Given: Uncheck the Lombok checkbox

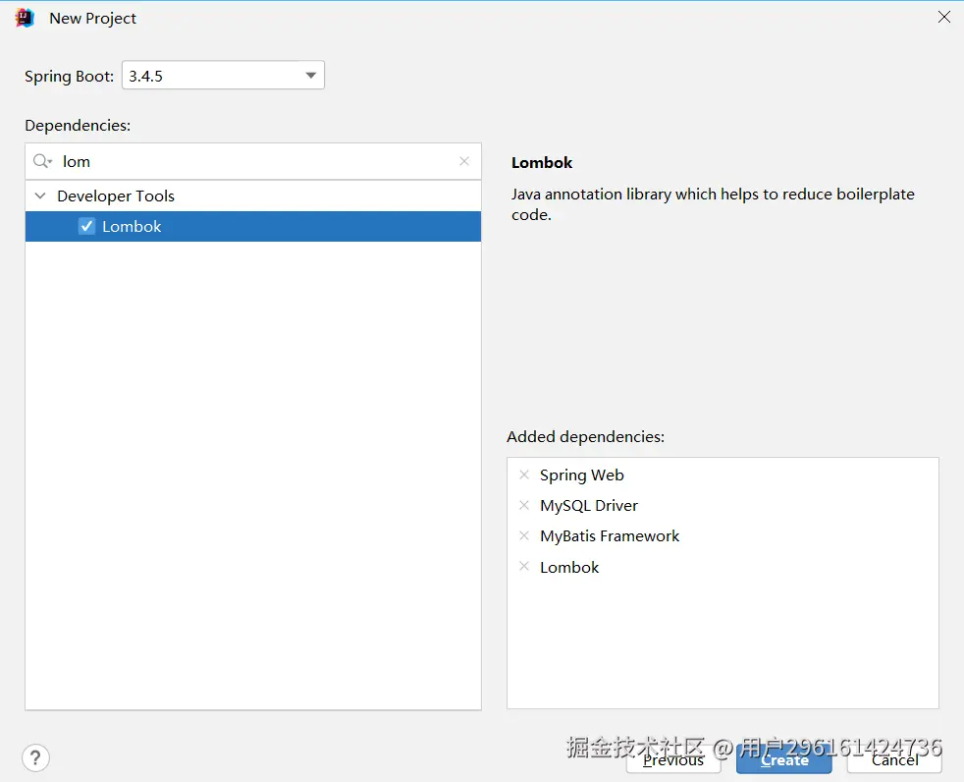Looking at the screenshot, I should tap(86, 226).
